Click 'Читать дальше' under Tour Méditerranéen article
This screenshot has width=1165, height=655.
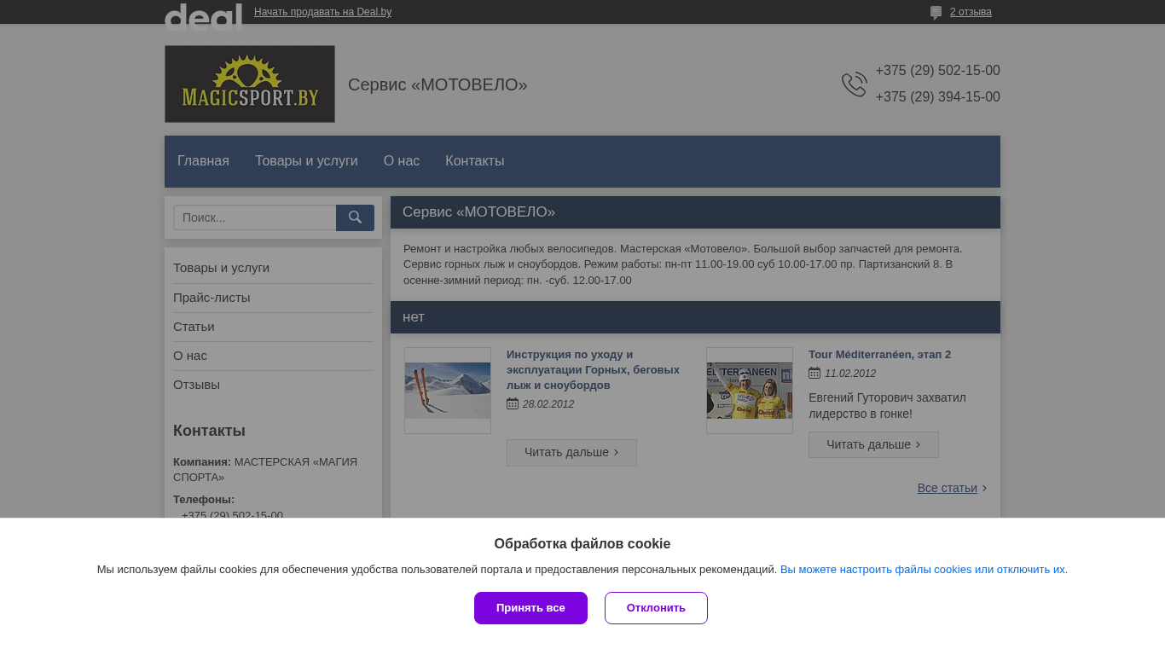873,444
